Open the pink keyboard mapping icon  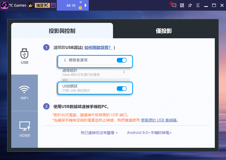point(53,6)
